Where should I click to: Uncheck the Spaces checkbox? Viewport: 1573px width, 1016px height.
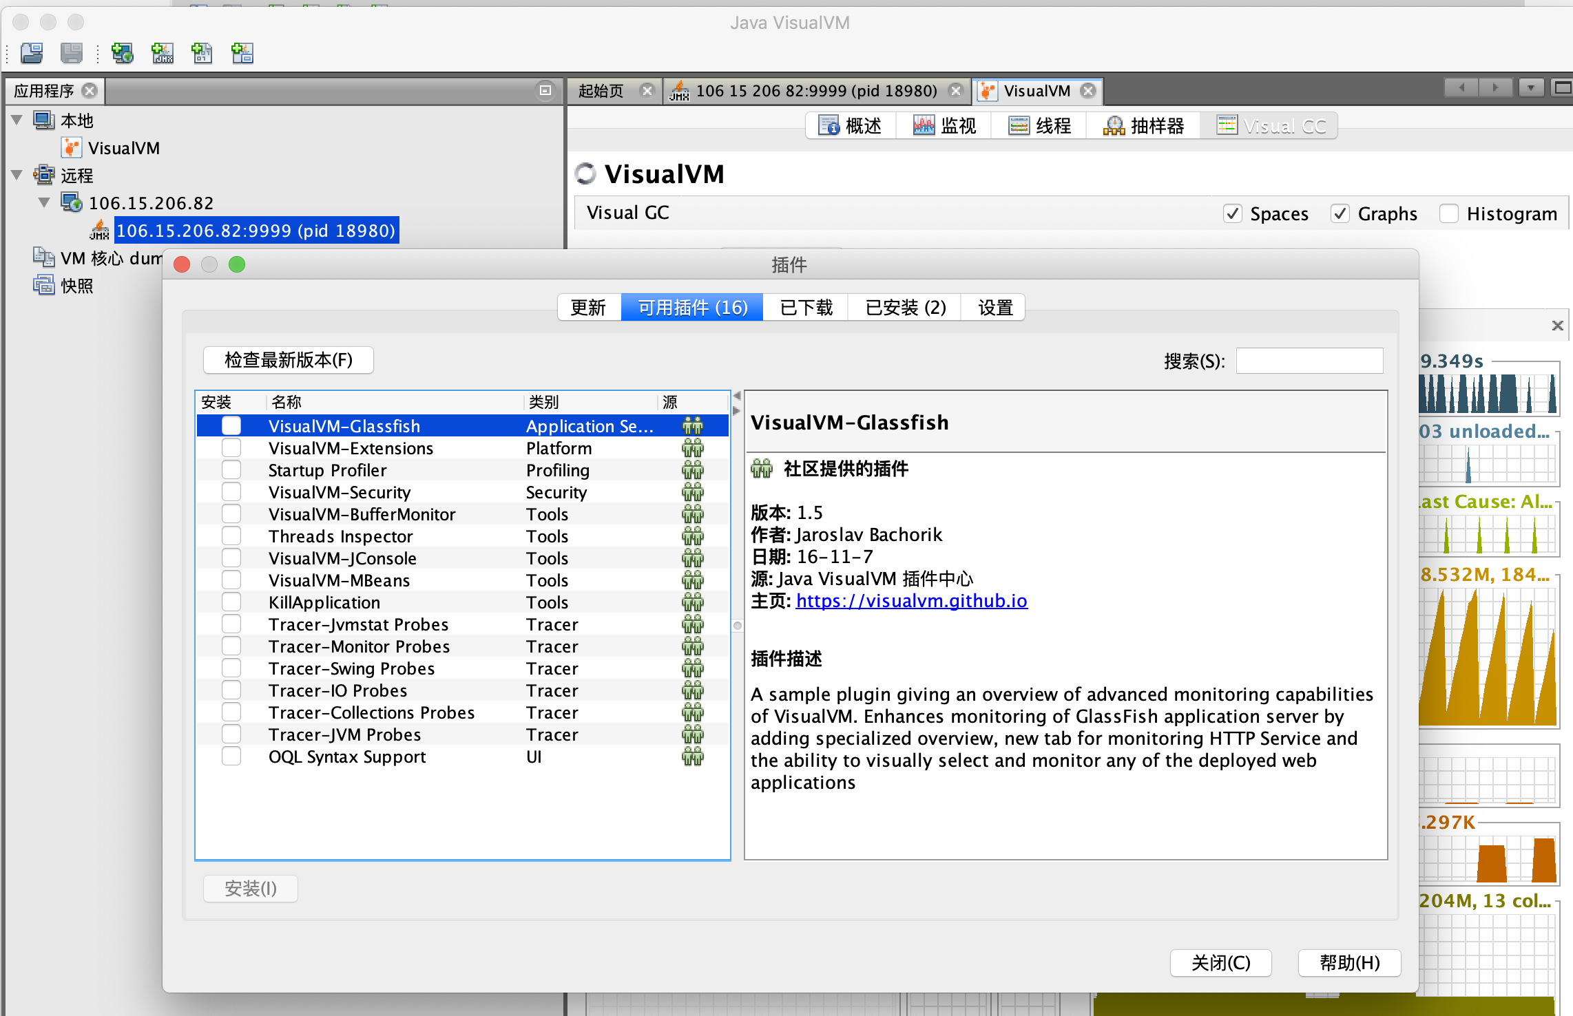(x=1233, y=214)
